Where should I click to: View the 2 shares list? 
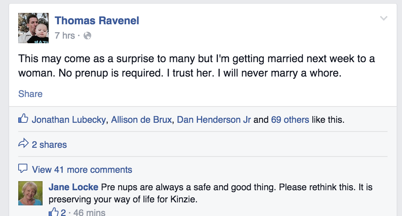pos(49,144)
